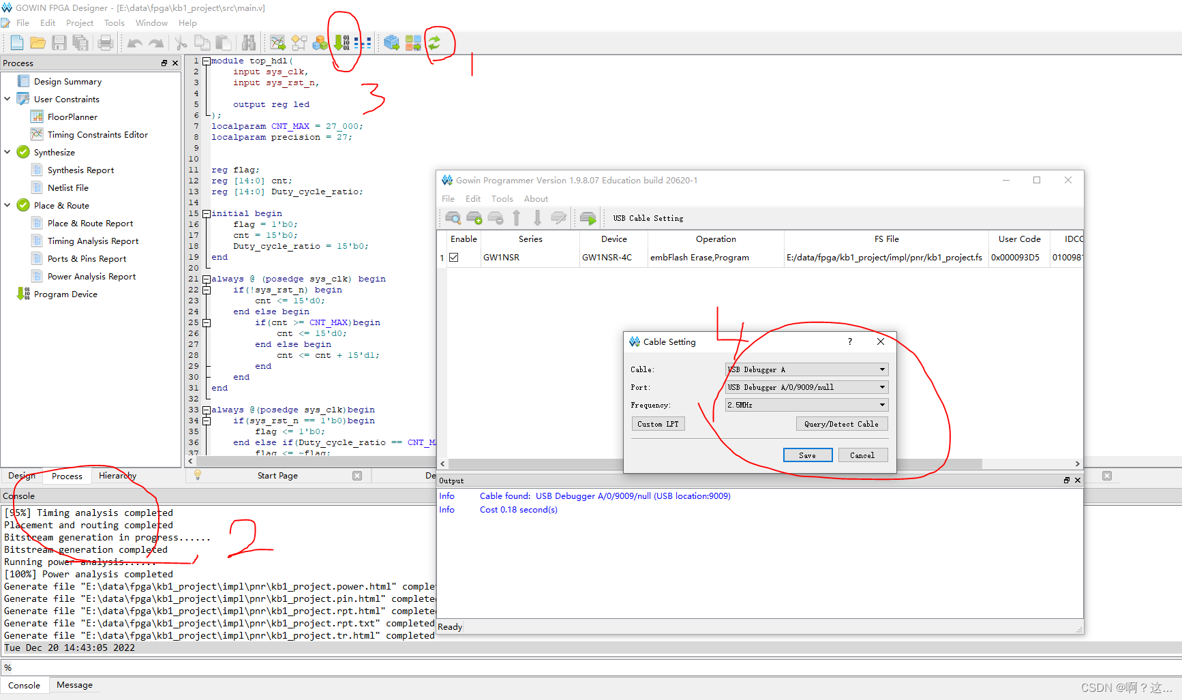
Task: Switch to the Hierarchy tab
Action: coord(117,476)
